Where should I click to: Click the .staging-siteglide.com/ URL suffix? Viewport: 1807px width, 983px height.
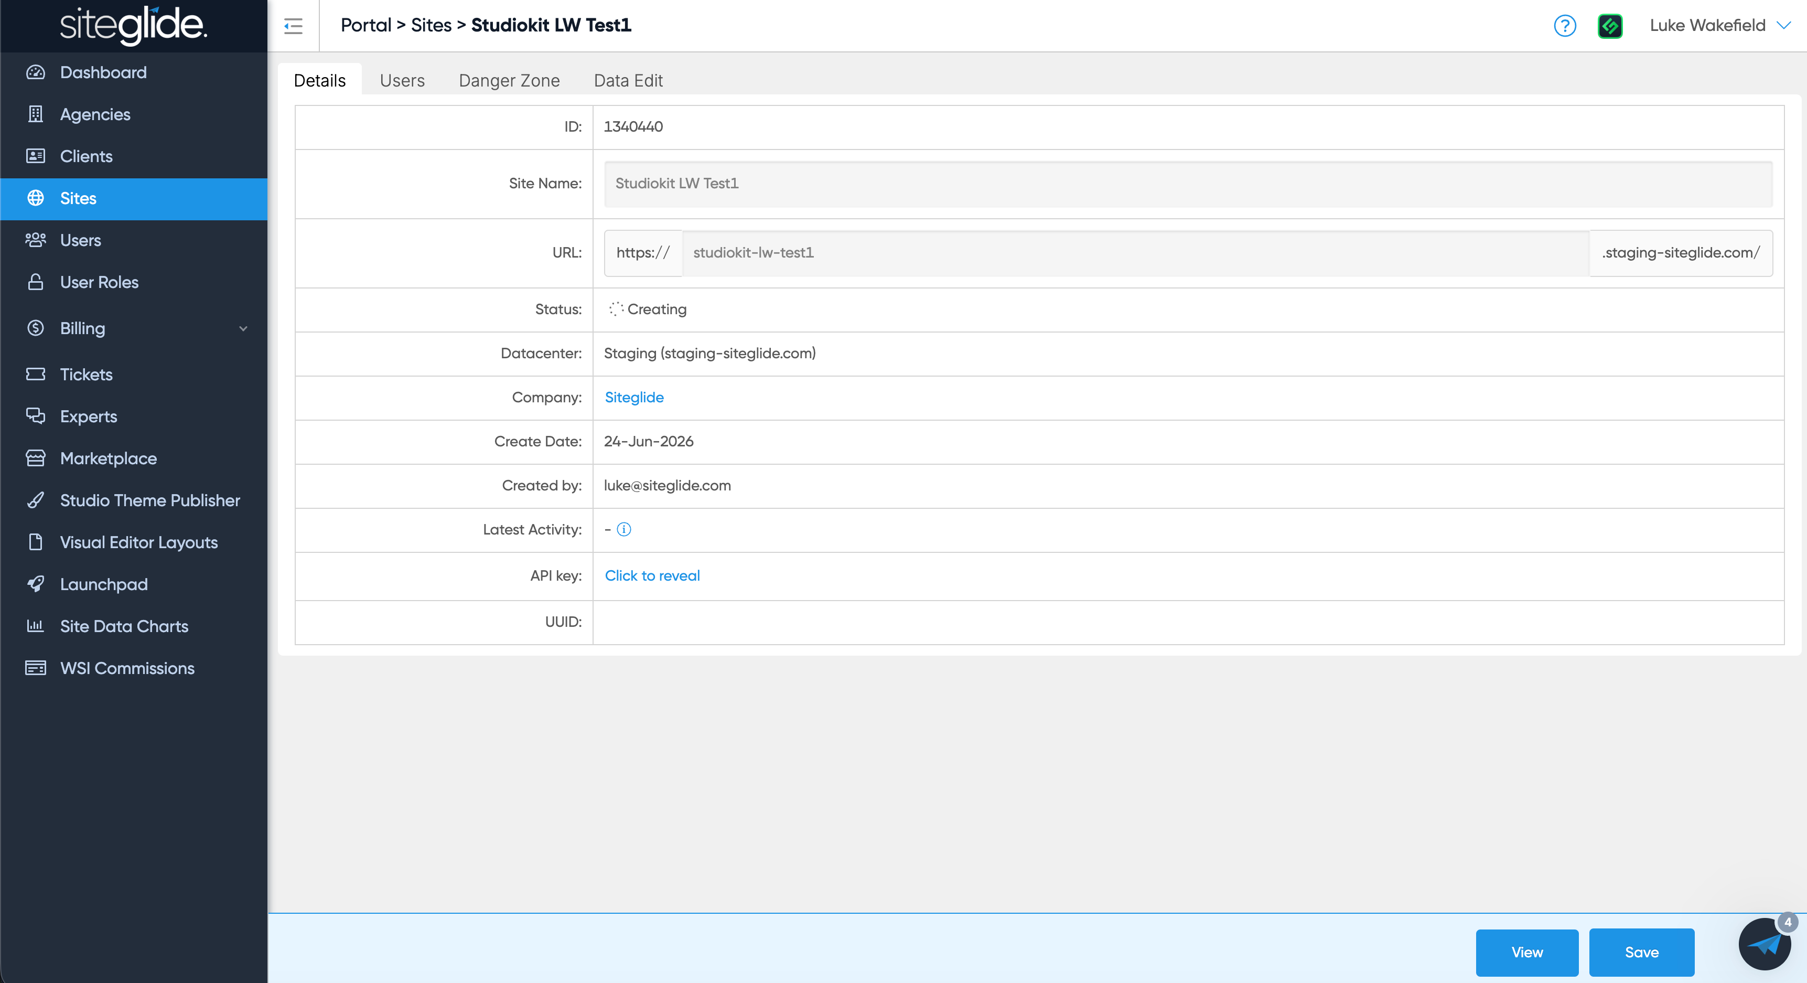pyautogui.click(x=1681, y=253)
